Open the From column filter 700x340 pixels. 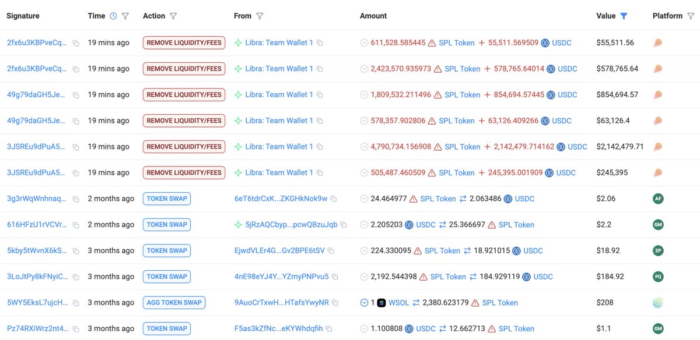coord(260,16)
